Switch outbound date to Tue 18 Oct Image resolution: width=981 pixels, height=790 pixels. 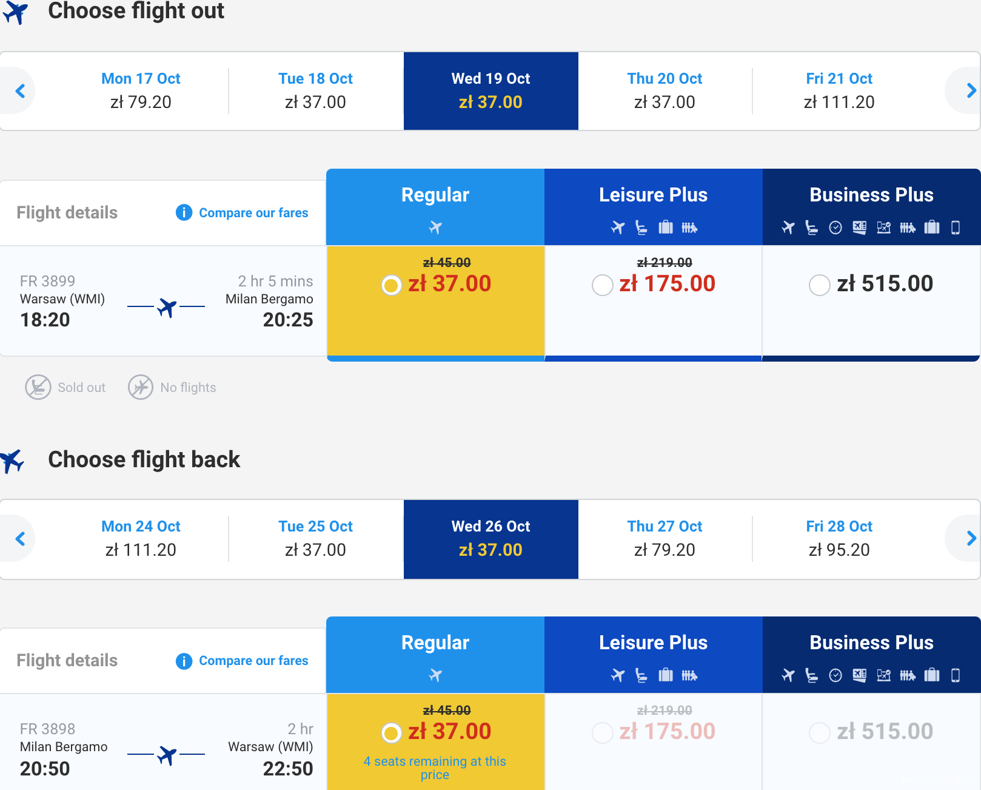click(315, 90)
